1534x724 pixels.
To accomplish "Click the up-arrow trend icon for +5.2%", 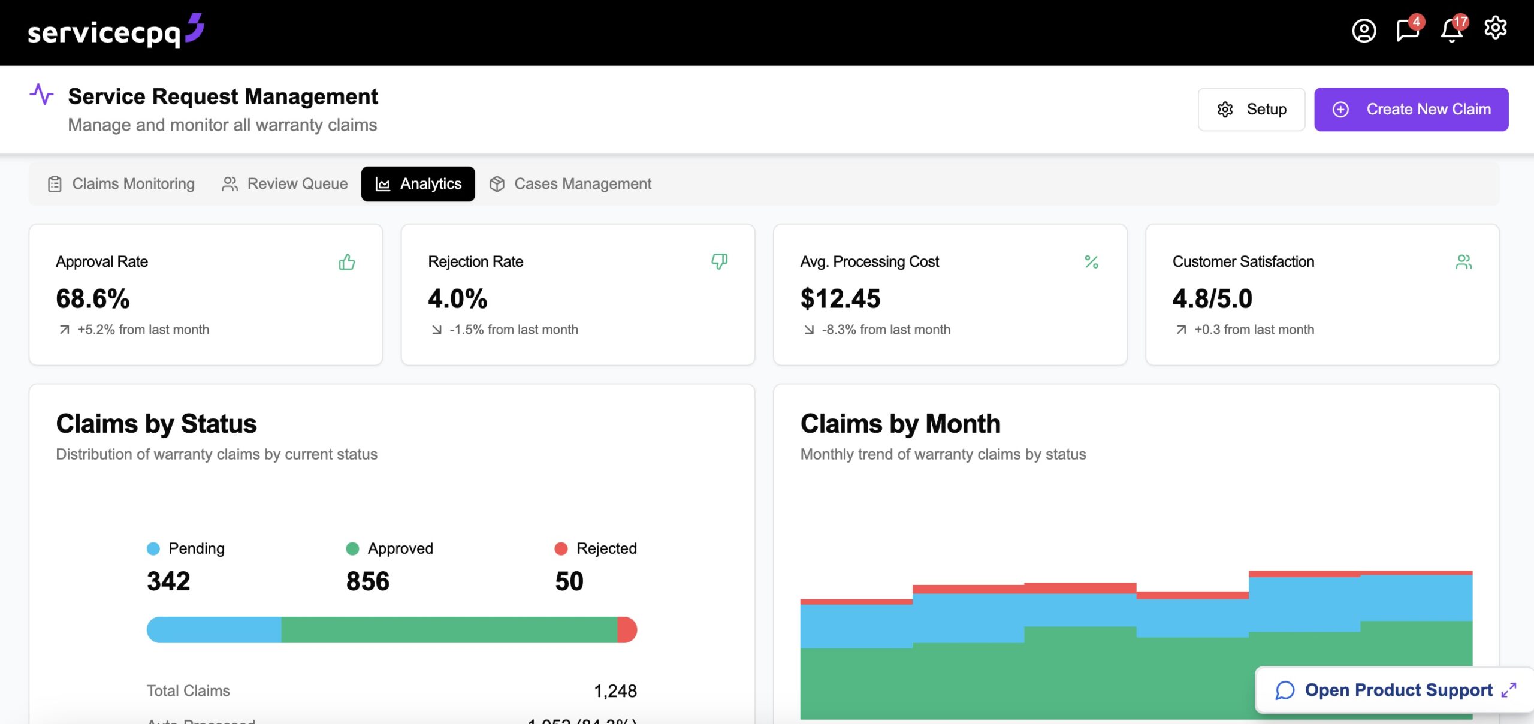I will click(x=64, y=330).
